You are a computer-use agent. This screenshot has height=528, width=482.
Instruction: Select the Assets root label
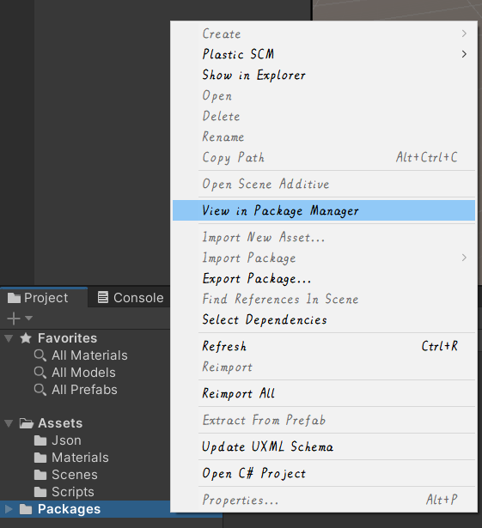[60, 423]
